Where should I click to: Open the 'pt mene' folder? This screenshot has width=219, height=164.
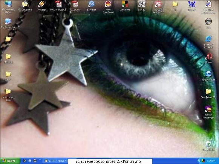(x=8, y=59)
